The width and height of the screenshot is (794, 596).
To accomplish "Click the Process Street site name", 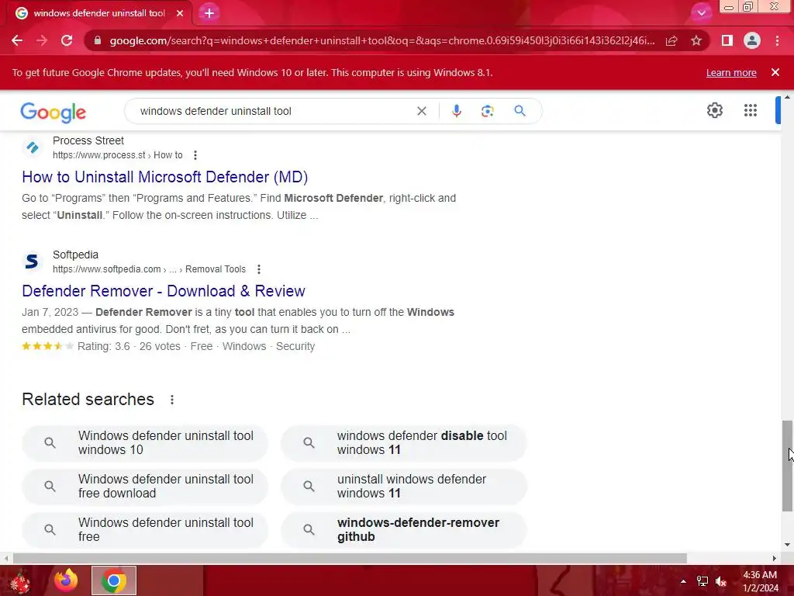I will click(x=88, y=140).
